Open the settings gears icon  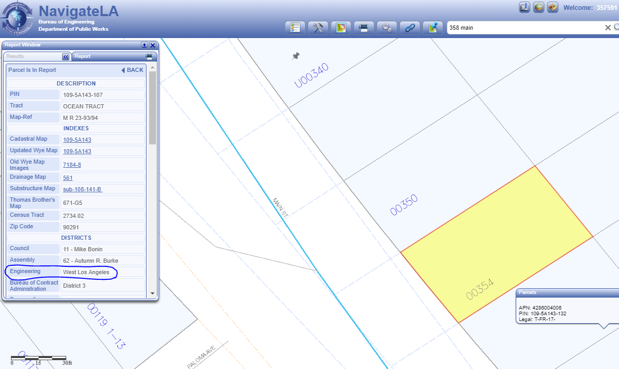click(386, 28)
